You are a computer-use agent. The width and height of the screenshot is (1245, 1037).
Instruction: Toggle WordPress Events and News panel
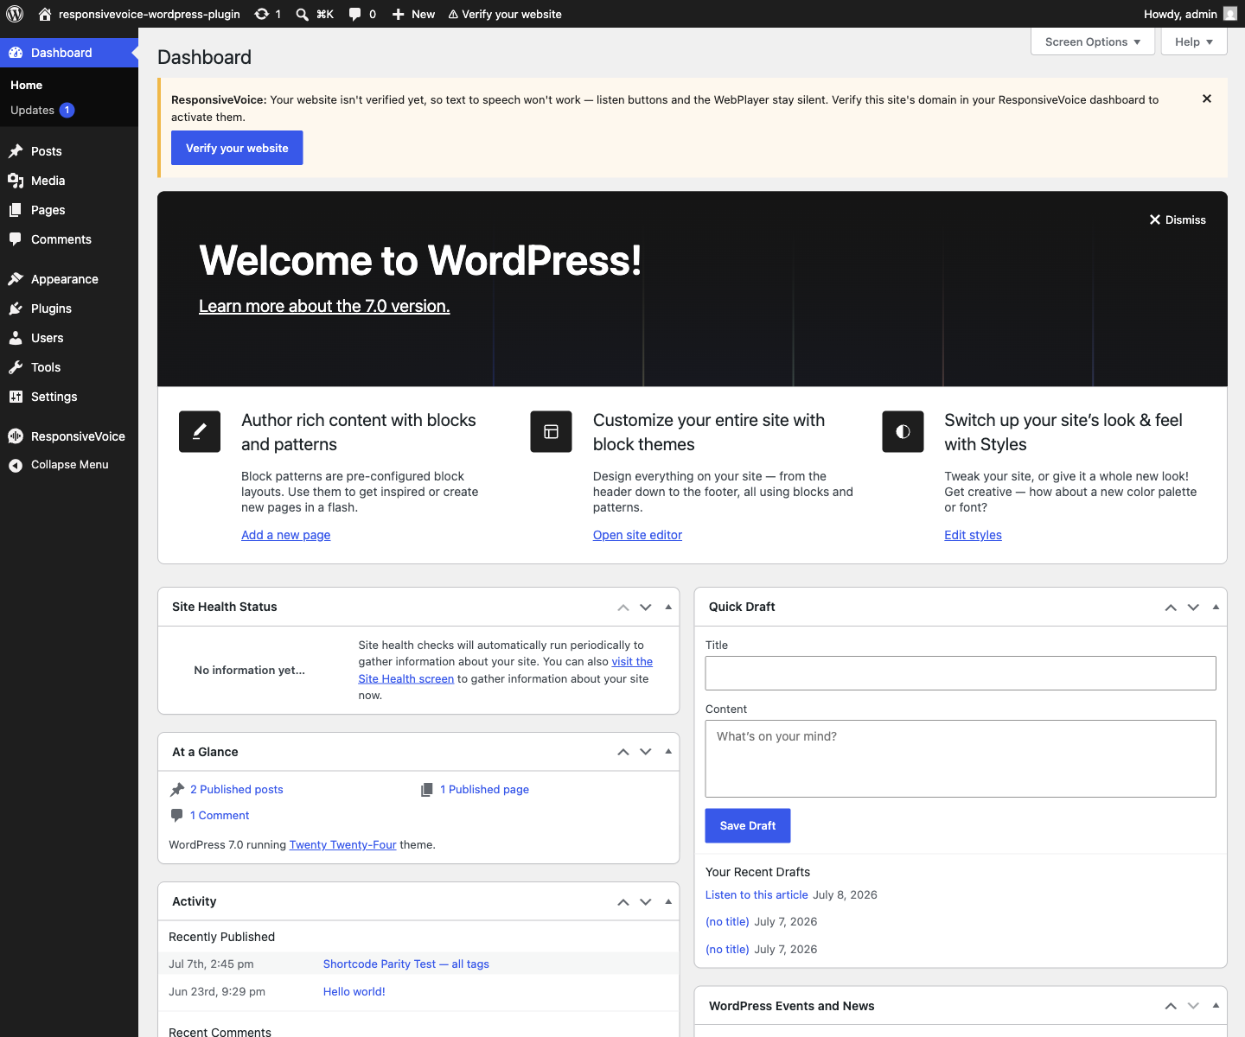[1216, 1006]
